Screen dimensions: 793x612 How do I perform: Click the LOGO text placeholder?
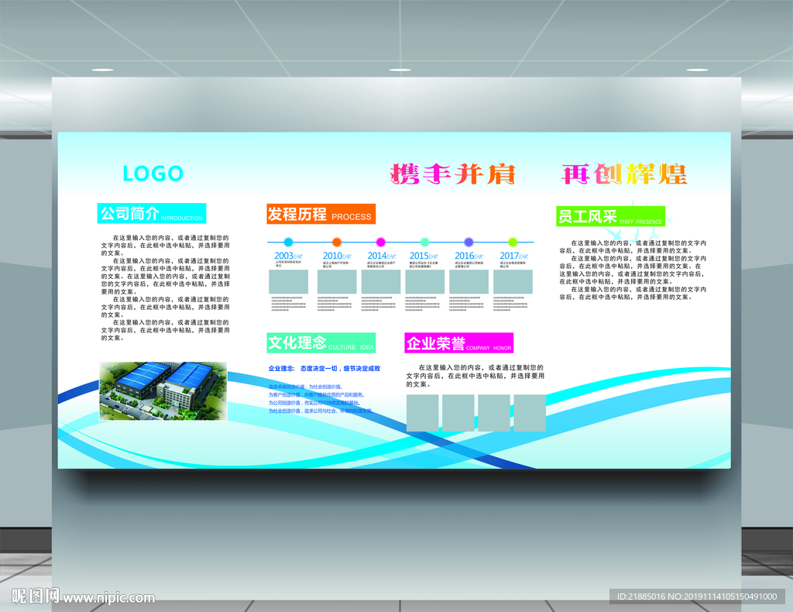tap(153, 174)
